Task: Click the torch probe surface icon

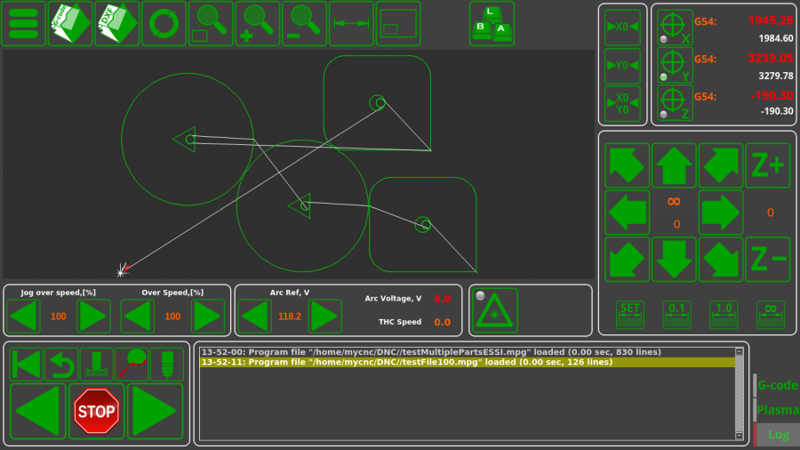Action: (96, 365)
